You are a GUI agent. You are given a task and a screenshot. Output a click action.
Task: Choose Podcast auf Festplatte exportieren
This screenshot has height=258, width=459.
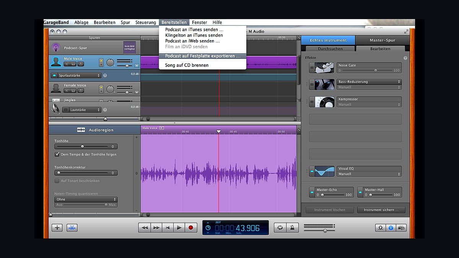203,56
